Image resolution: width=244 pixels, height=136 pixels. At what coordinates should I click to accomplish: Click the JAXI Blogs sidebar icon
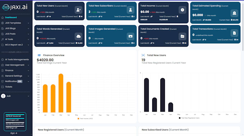(x=3, y=28)
